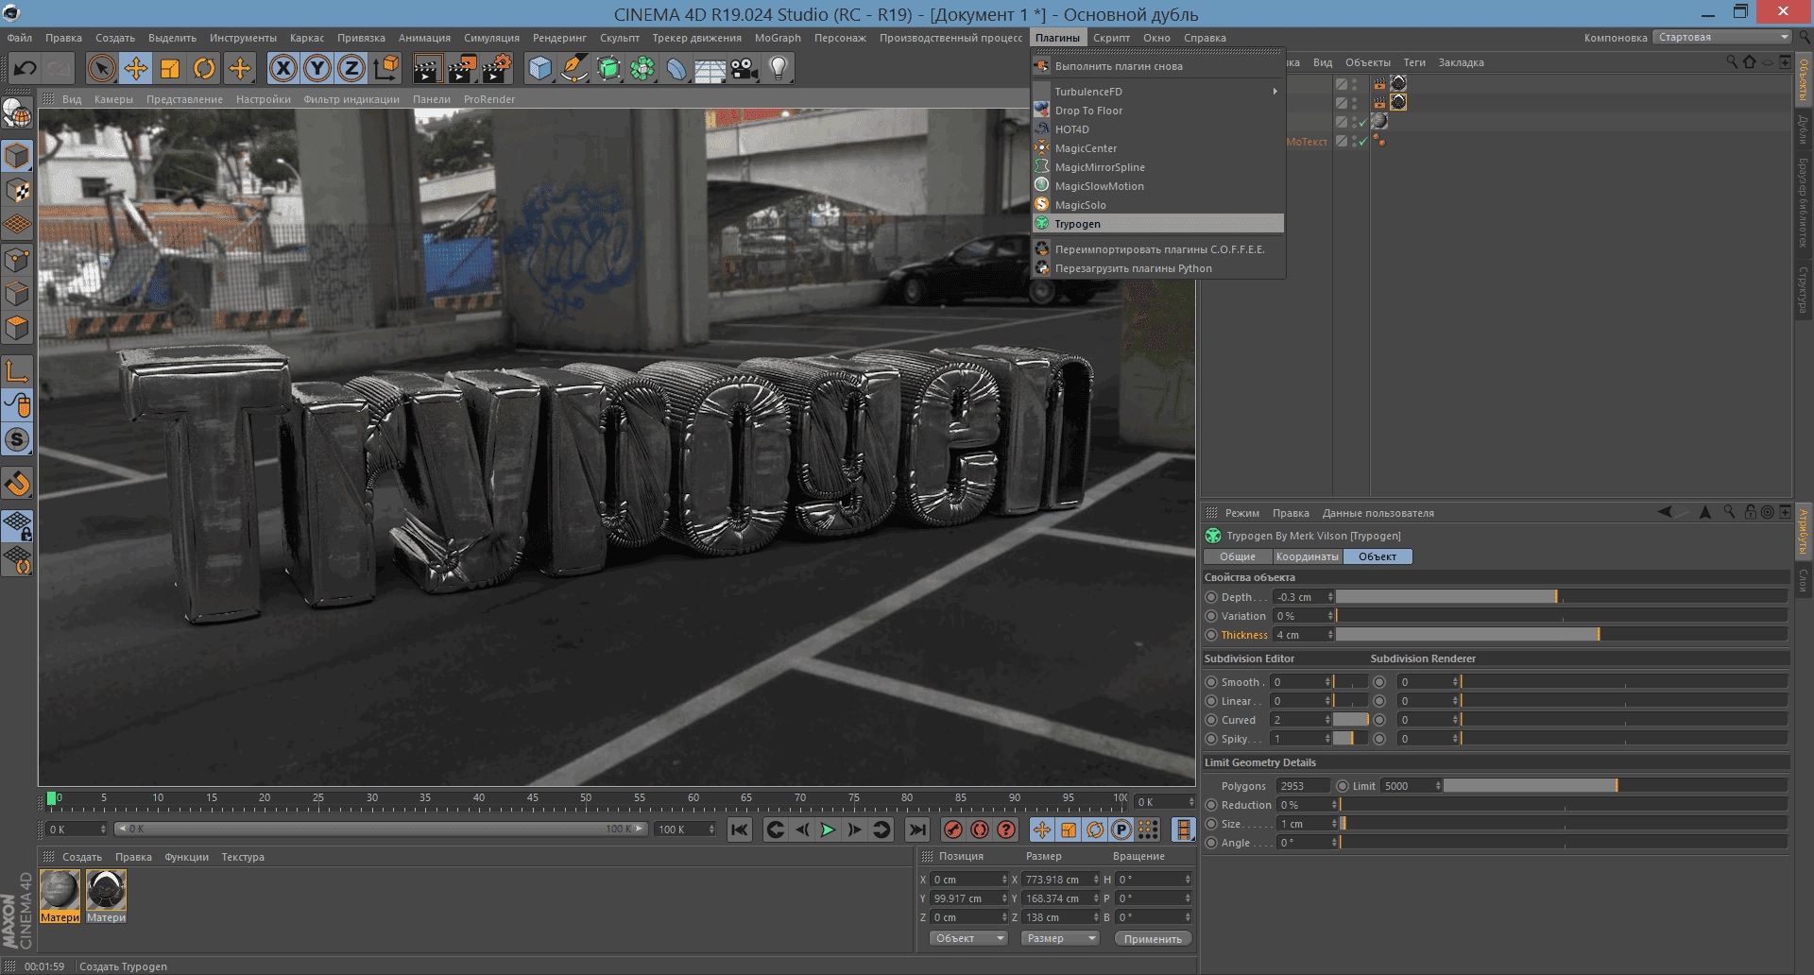1814x975 pixels.
Task: Open the MoGraph menu
Action: coord(778,38)
